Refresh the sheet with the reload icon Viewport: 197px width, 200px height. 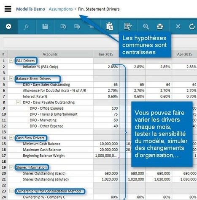coord(192,27)
